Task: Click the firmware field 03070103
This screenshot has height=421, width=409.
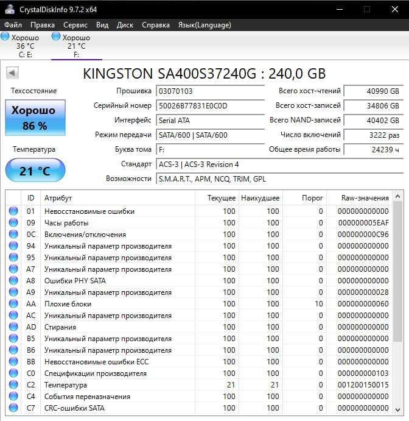Action: pyautogui.click(x=210, y=91)
